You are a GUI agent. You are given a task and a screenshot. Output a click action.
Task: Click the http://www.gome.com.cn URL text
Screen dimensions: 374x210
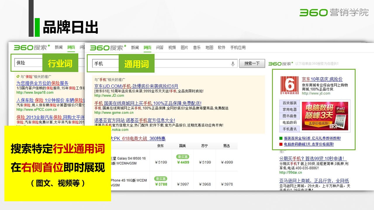114,113
